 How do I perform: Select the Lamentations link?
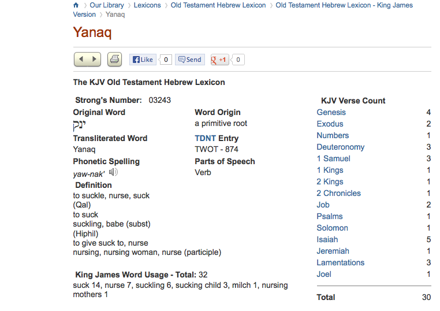340,262
